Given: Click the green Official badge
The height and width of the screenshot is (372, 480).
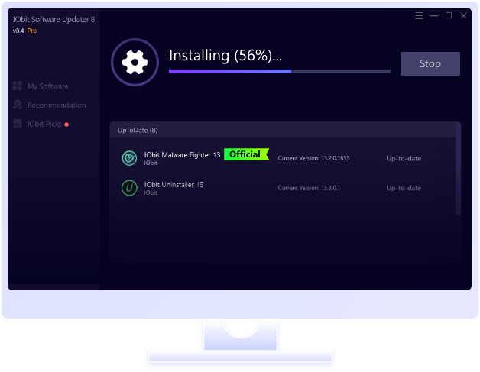Looking at the screenshot, I should tap(246, 154).
